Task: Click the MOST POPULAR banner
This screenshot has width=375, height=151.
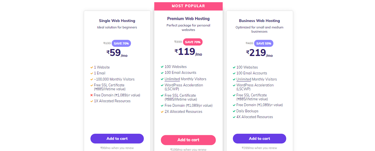Action: (188, 6)
